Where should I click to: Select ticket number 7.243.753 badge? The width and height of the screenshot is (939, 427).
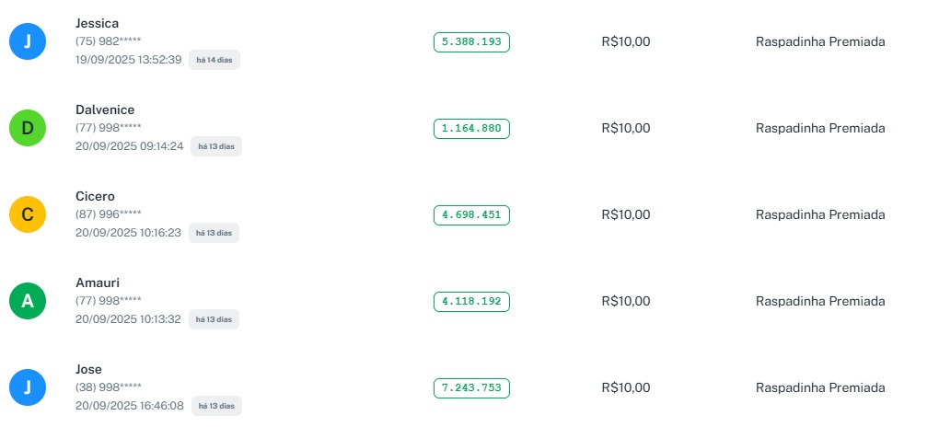(x=471, y=387)
